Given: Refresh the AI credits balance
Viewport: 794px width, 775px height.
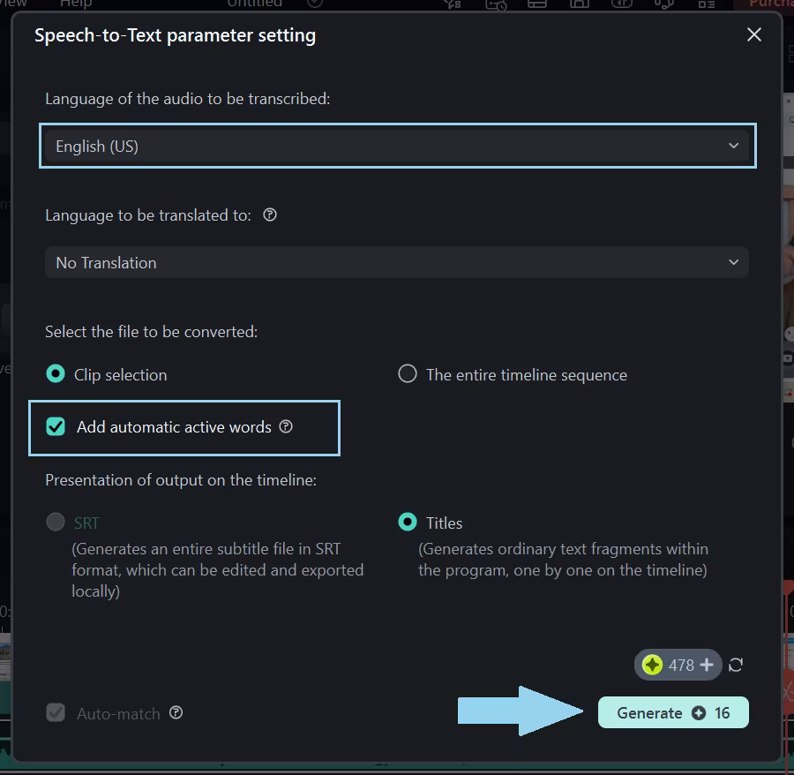Looking at the screenshot, I should [736, 665].
